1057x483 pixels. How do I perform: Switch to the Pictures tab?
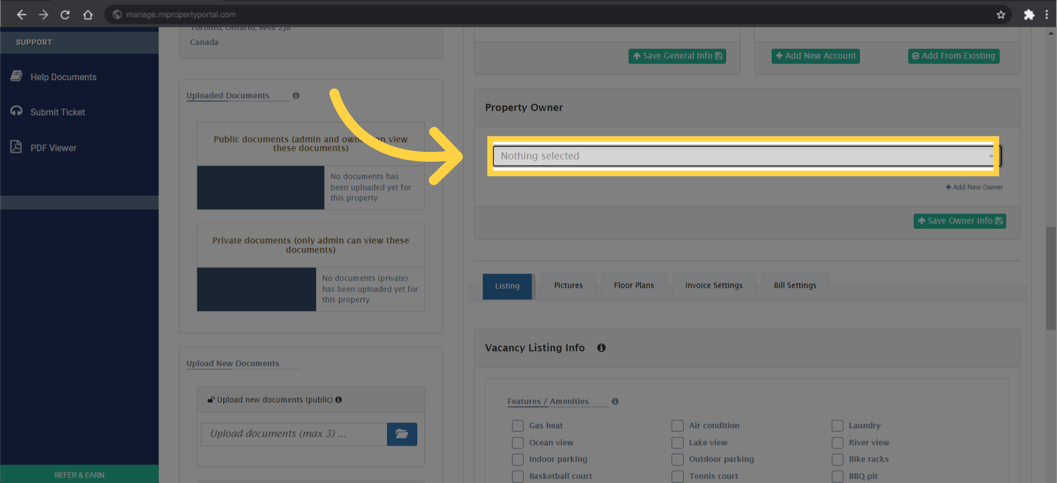tap(568, 286)
